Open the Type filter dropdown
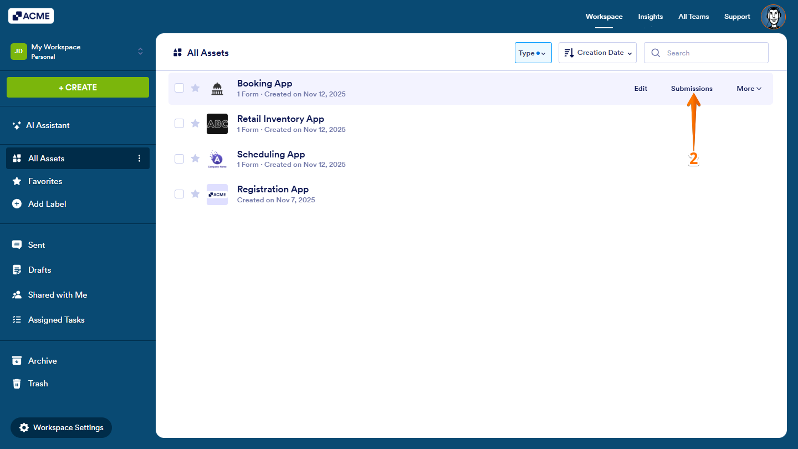Viewport: 798px width, 449px height. pyautogui.click(x=533, y=53)
